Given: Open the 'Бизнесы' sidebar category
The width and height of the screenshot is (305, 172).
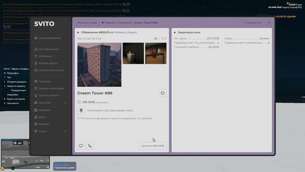Looking at the screenshot, I should click(x=41, y=124).
